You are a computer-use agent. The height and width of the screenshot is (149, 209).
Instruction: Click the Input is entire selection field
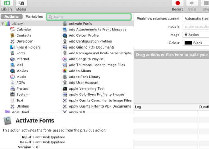195,27
